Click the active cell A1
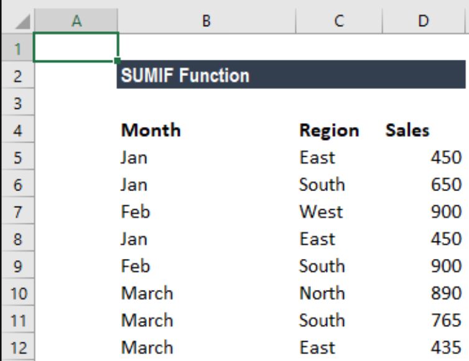 coord(76,47)
